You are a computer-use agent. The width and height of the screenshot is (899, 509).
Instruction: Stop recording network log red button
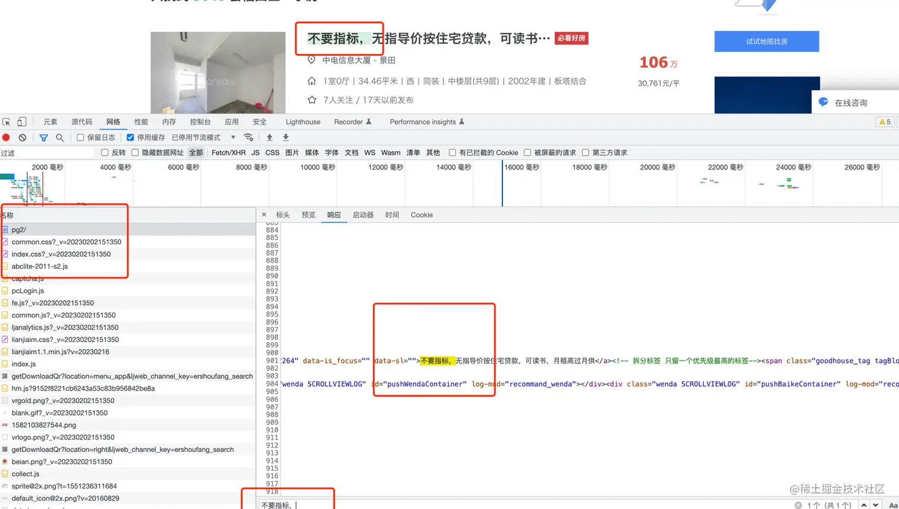point(7,137)
